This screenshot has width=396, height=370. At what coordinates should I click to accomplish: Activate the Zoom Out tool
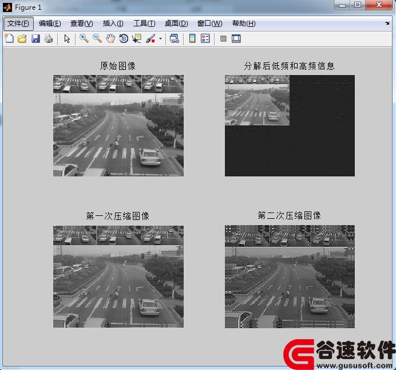tap(97, 39)
